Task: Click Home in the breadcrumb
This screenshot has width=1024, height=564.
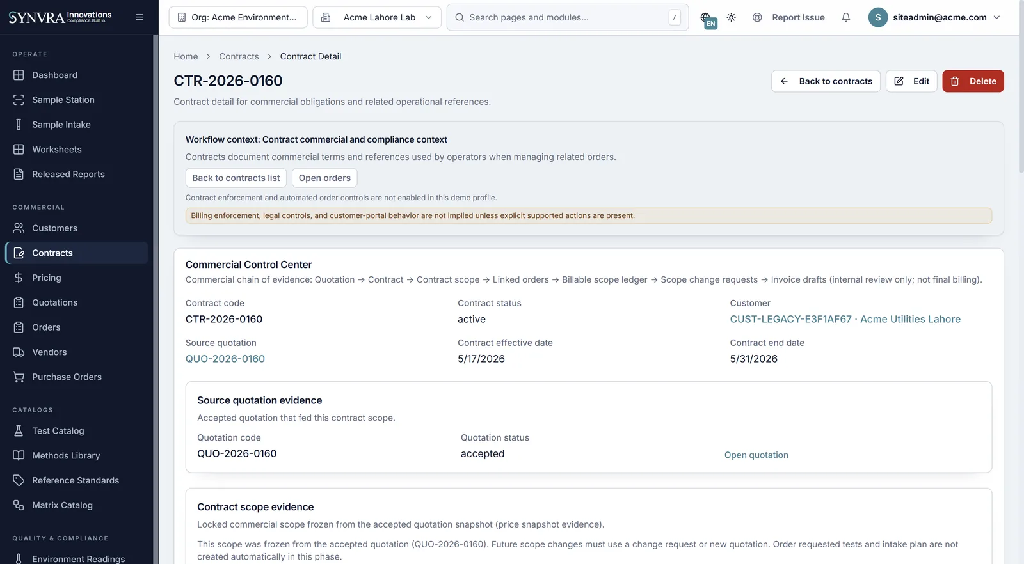Action: point(186,56)
